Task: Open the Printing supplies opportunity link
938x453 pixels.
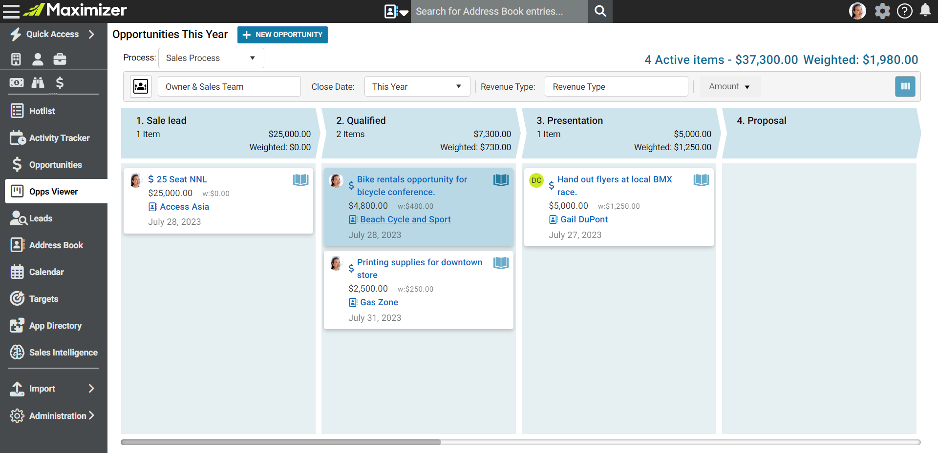Action: tap(419, 269)
